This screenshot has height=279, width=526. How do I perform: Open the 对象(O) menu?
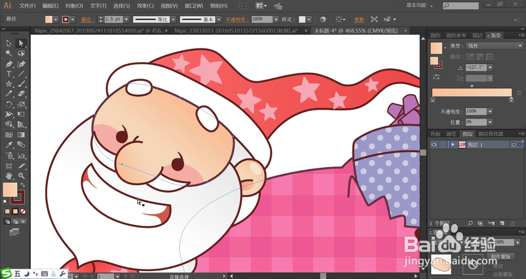coord(74,6)
